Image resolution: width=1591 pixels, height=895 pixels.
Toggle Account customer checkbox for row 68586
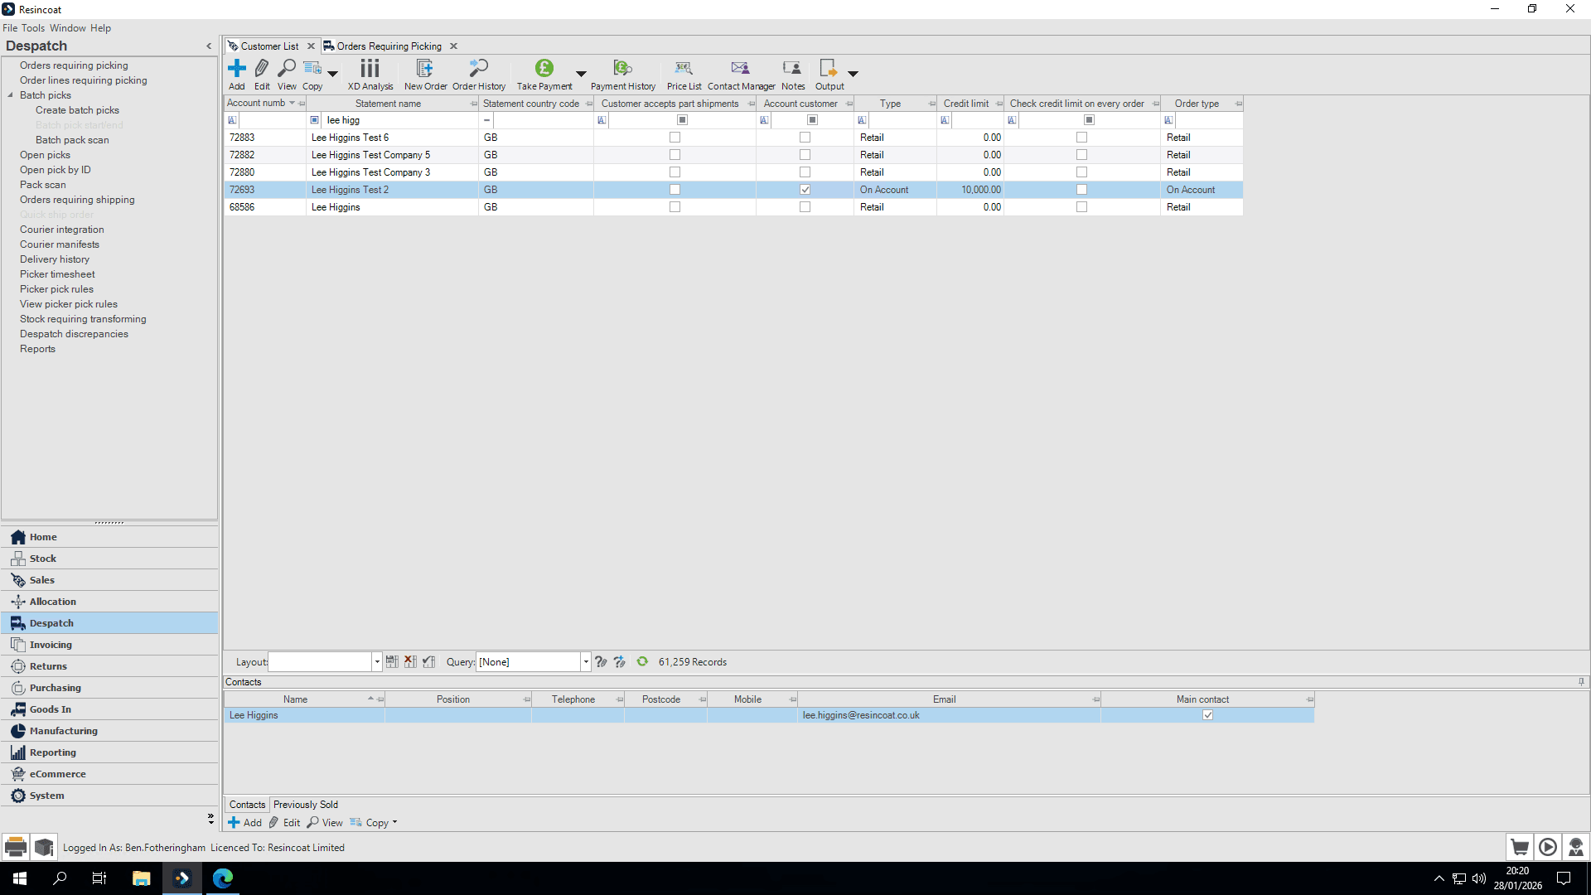tap(805, 207)
